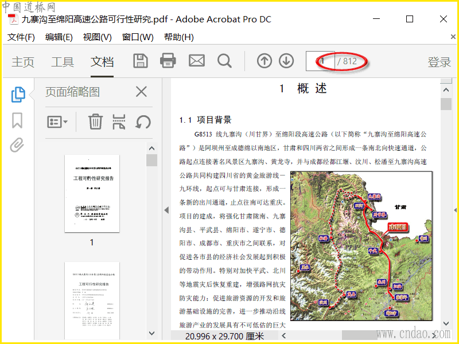Go to previous page up-arrow icon

coord(264,61)
